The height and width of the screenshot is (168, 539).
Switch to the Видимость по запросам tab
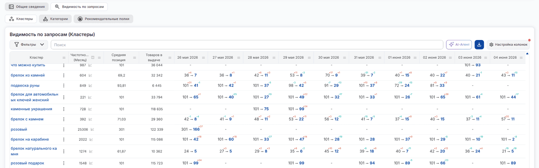79,7
